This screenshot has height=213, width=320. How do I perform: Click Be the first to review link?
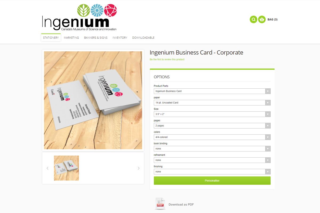167,59
